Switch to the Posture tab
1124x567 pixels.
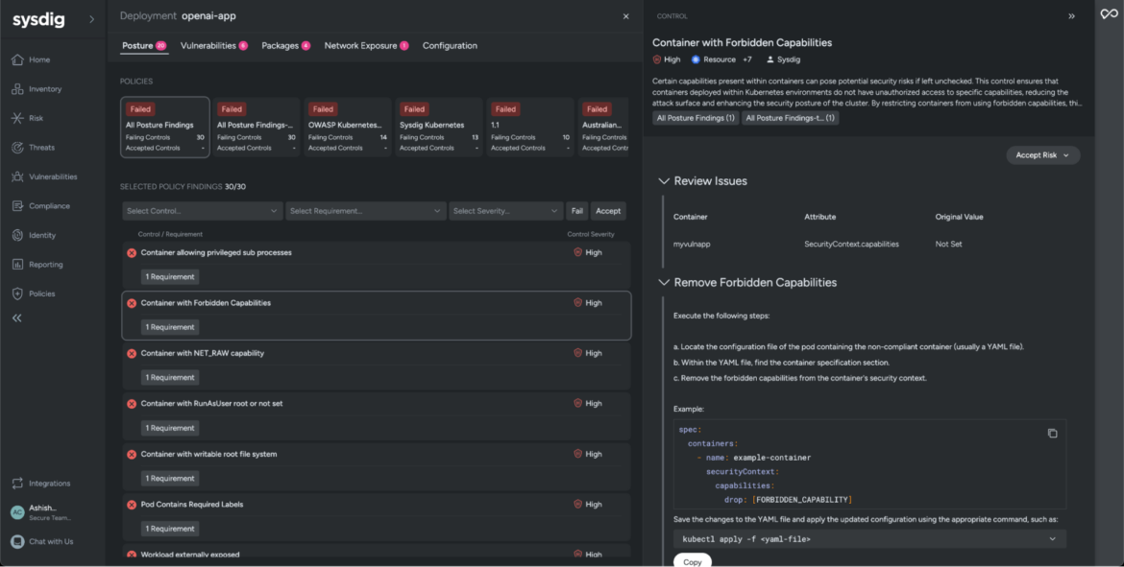144,46
